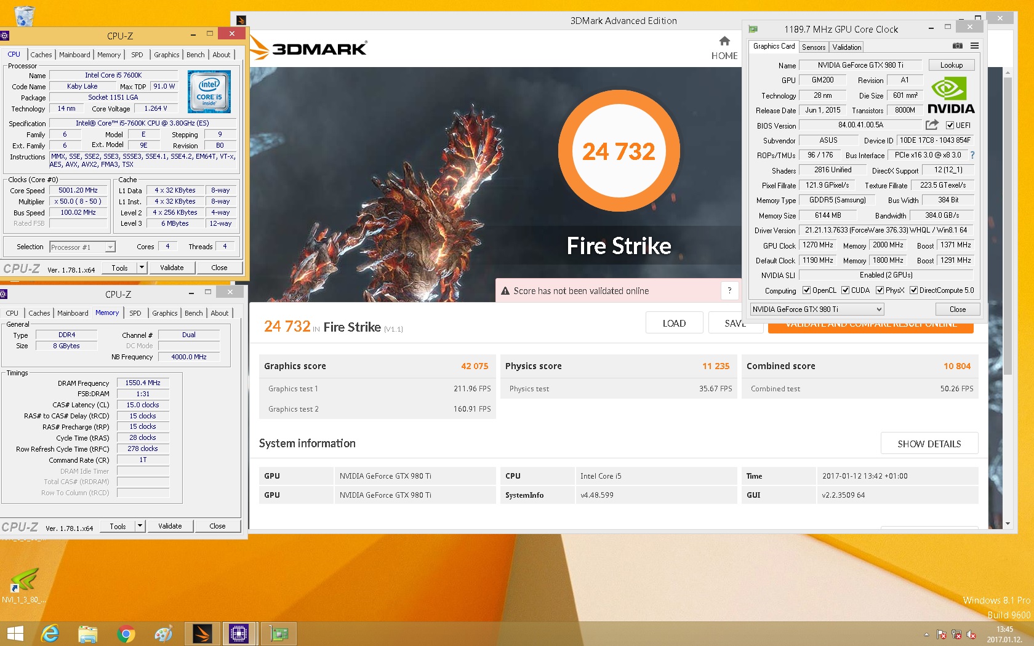Switch to GPU-Z via the taskbar
This screenshot has width=1034, height=646.
(x=279, y=634)
